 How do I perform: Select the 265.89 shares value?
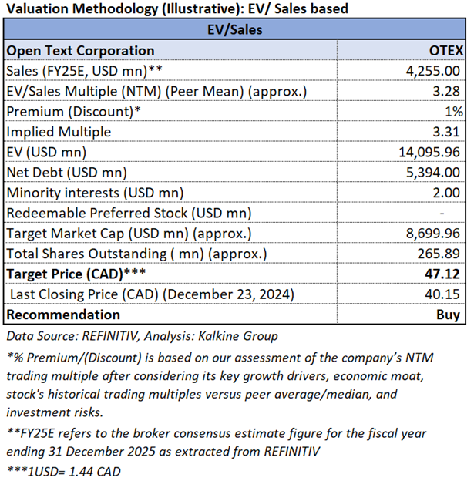[439, 254]
